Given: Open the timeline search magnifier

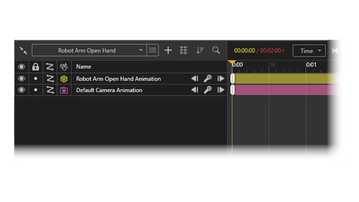Looking at the screenshot, I should click(216, 50).
